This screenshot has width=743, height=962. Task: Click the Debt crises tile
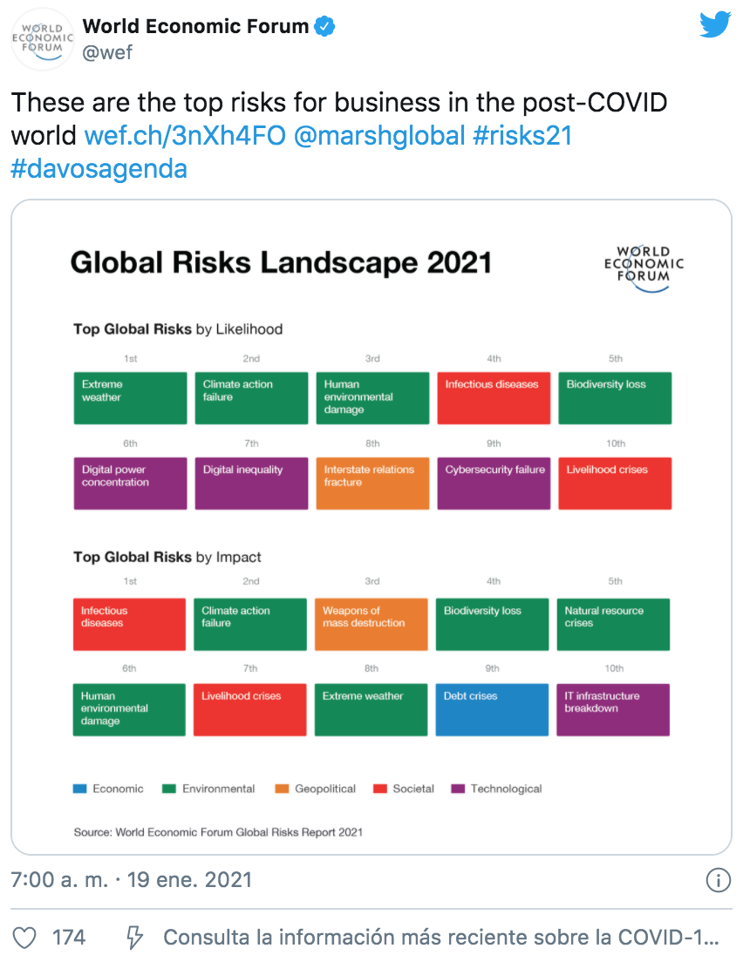[492, 710]
